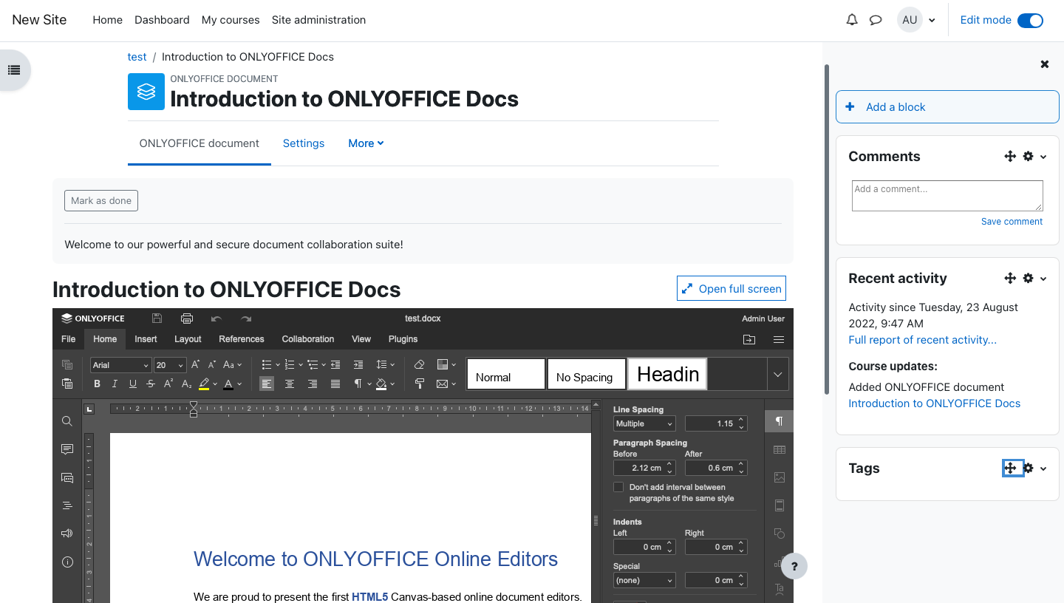Undo the last action in ONLYOFFICE

click(x=216, y=318)
